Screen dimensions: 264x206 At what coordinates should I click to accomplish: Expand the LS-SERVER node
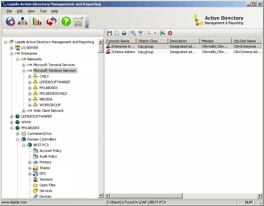pyautogui.click(x=12, y=48)
